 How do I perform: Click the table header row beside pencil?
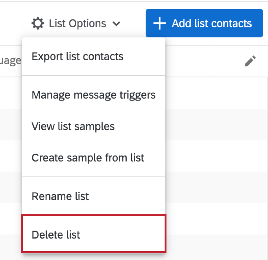tap(216, 61)
